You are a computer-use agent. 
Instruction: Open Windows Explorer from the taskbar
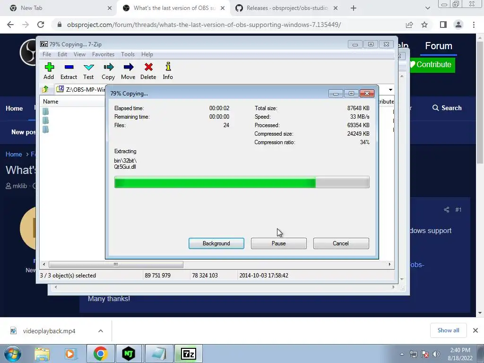coord(42,354)
